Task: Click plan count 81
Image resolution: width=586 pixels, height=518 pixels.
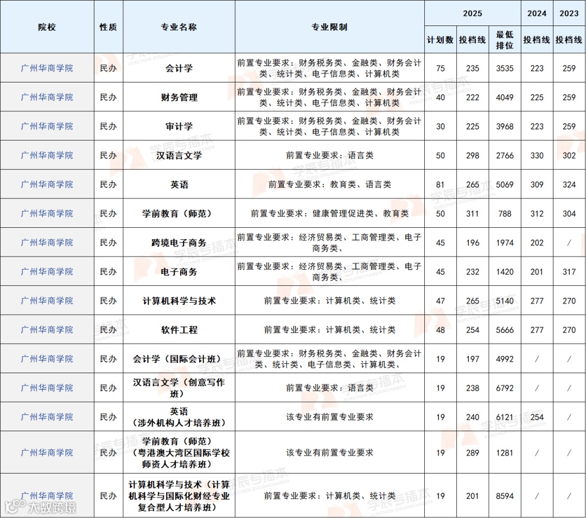Action: (440, 184)
